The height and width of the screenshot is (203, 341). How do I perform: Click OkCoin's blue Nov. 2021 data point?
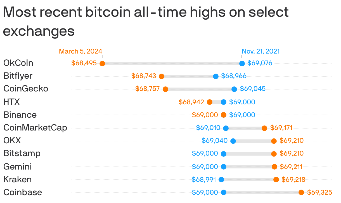[242, 63]
